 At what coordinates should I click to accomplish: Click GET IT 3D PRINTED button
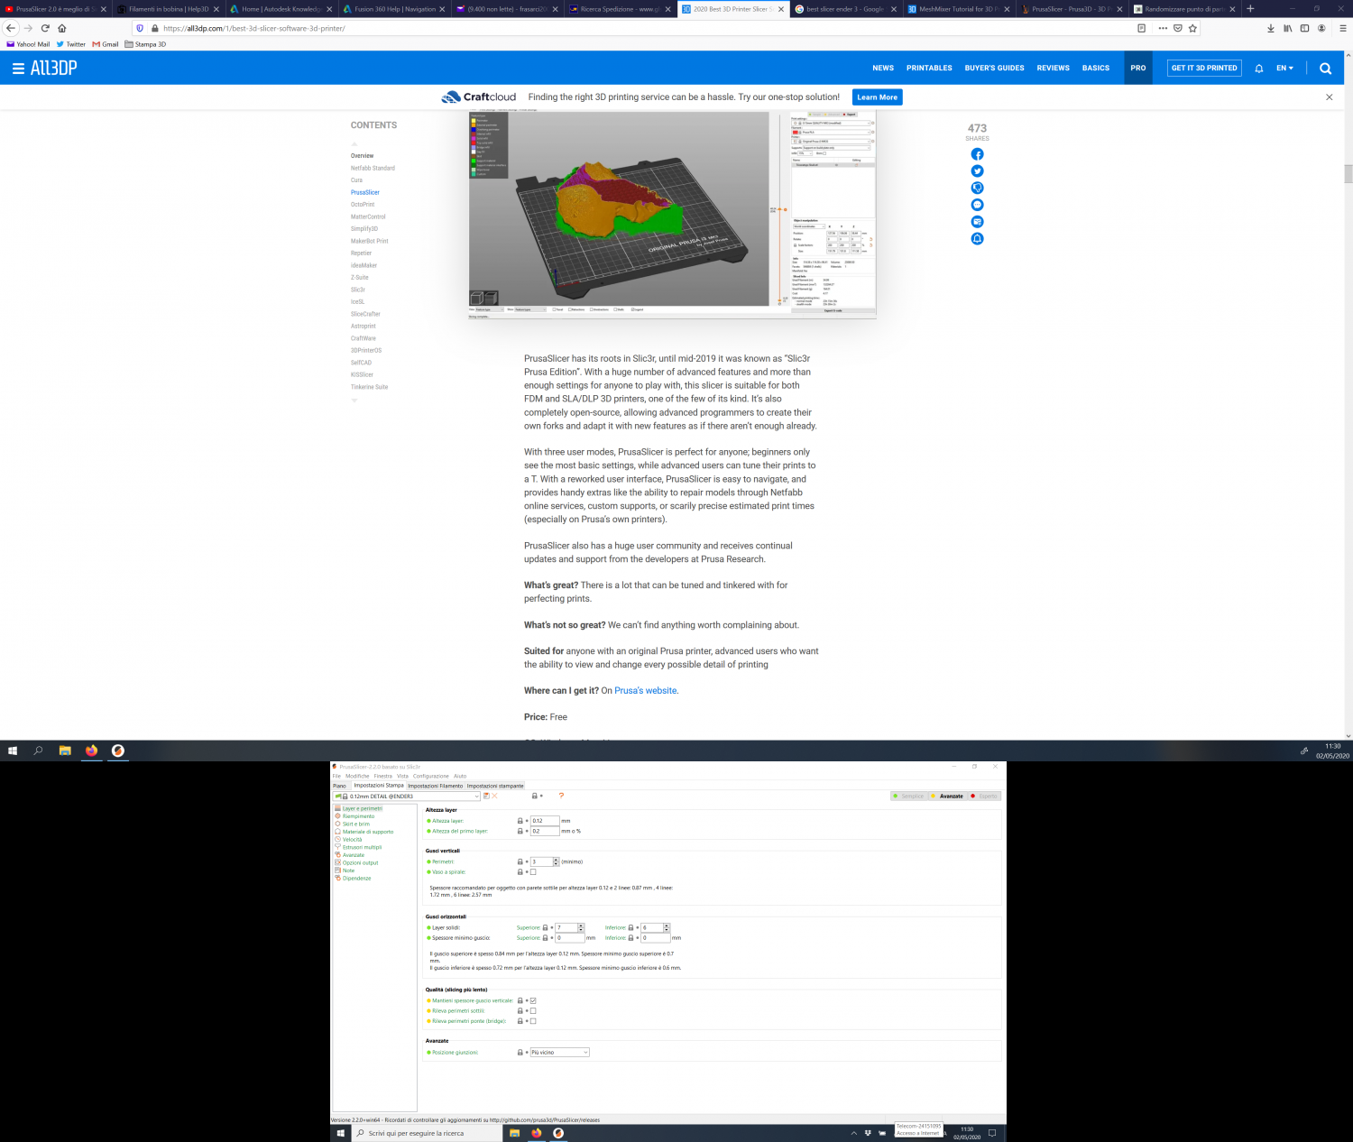(x=1204, y=68)
